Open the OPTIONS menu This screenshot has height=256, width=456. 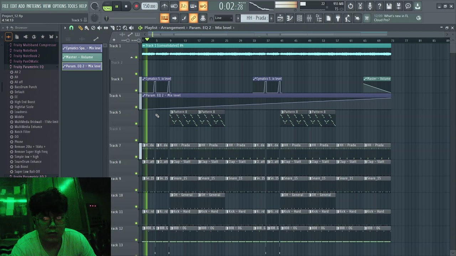pyautogui.click(x=59, y=6)
